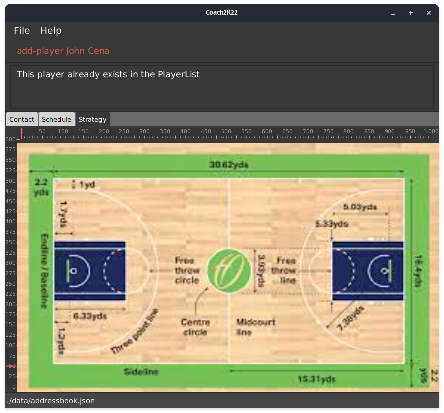Switch to the Schedule tab
The width and height of the screenshot is (444, 413).
click(x=56, y=119)
